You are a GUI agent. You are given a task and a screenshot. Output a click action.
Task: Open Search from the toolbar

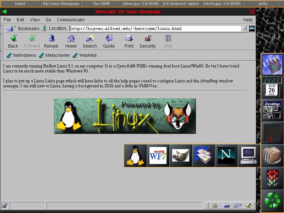tap(90, 38)
